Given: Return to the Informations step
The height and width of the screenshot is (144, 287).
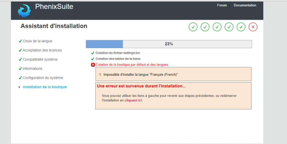Looking at the screenshot, I should (32, 69).
